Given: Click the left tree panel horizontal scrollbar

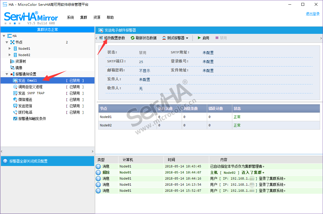Looking at the screenshot, I should (x=47, y=151).
